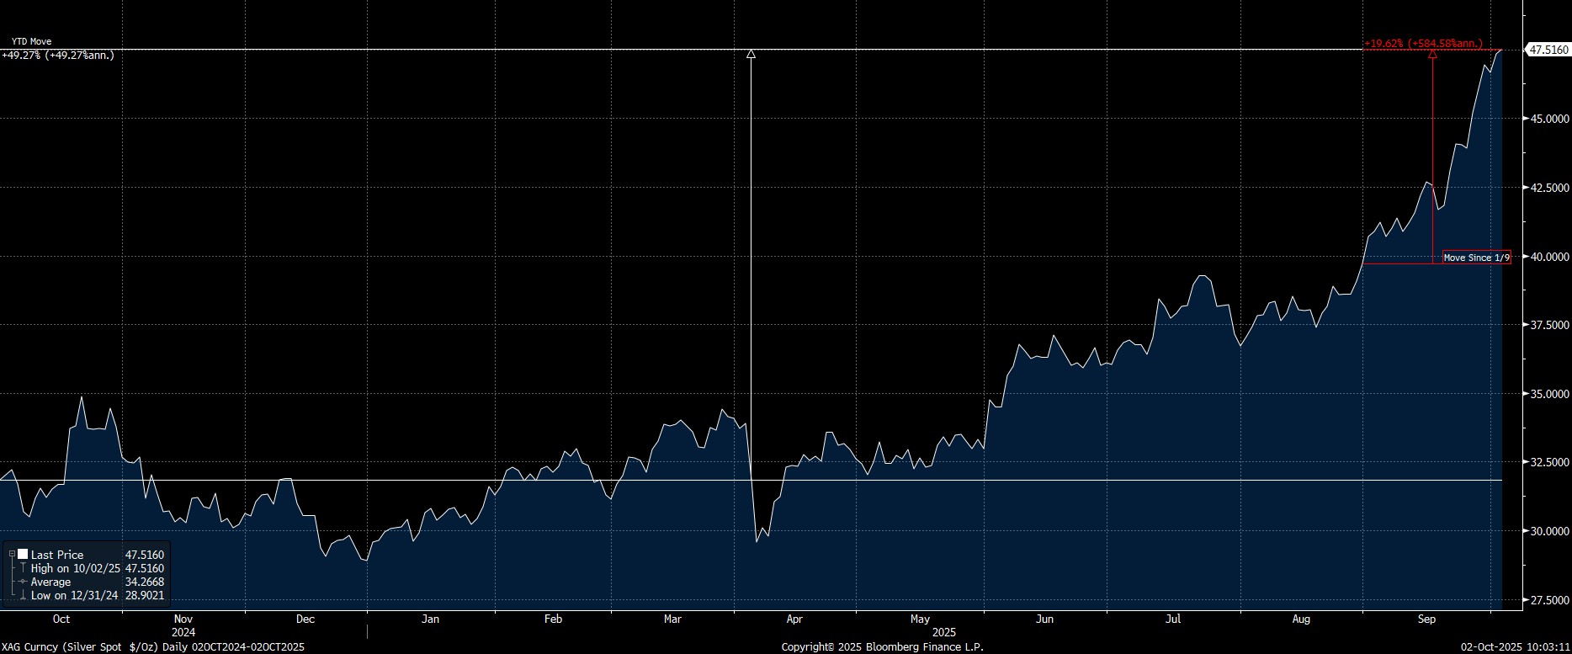Image resolution: width=1572 pixels, height=654 pixels.
Task: Click the 47.5160 last price axis tag
Action: 1548,51
